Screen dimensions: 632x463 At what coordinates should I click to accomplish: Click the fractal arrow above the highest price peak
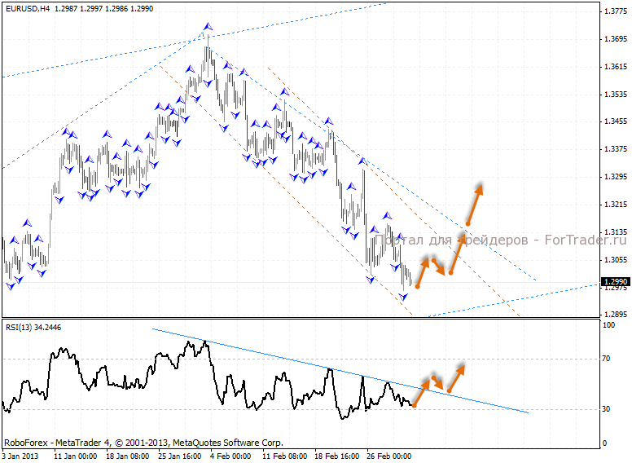point(208,27)
